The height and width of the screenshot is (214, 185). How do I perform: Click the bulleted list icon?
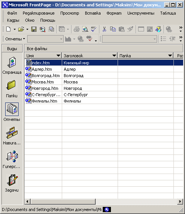click(x=163, y=39)
